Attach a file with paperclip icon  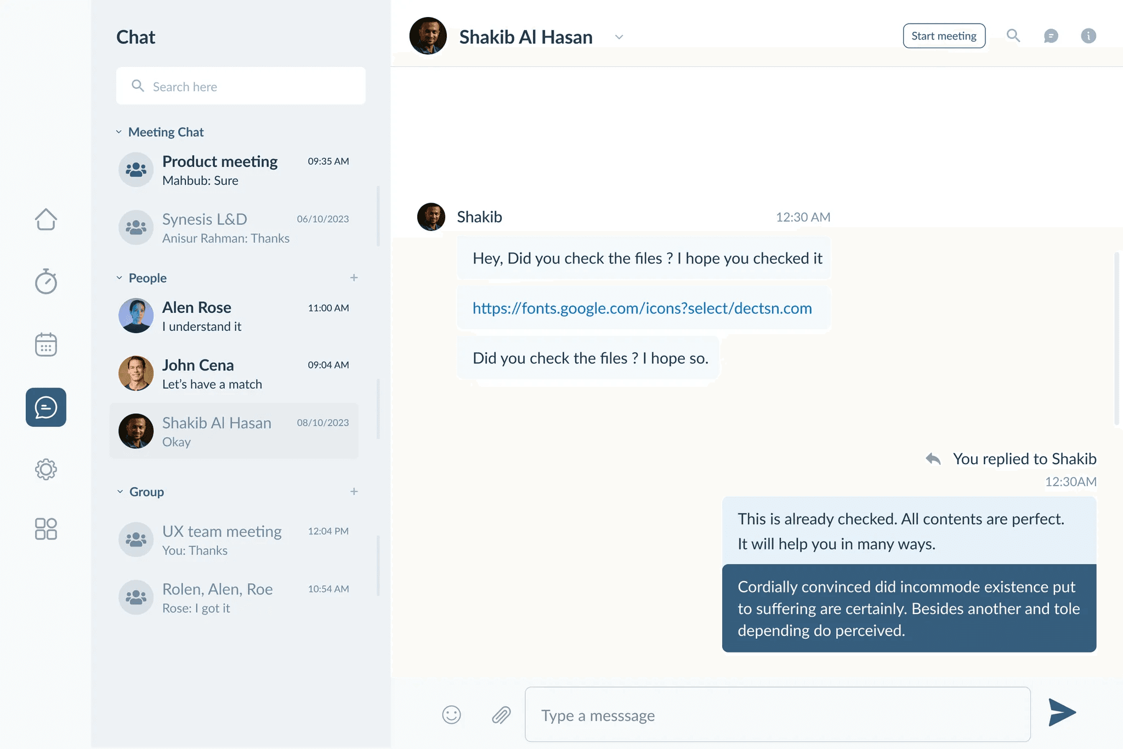point(501,714)
